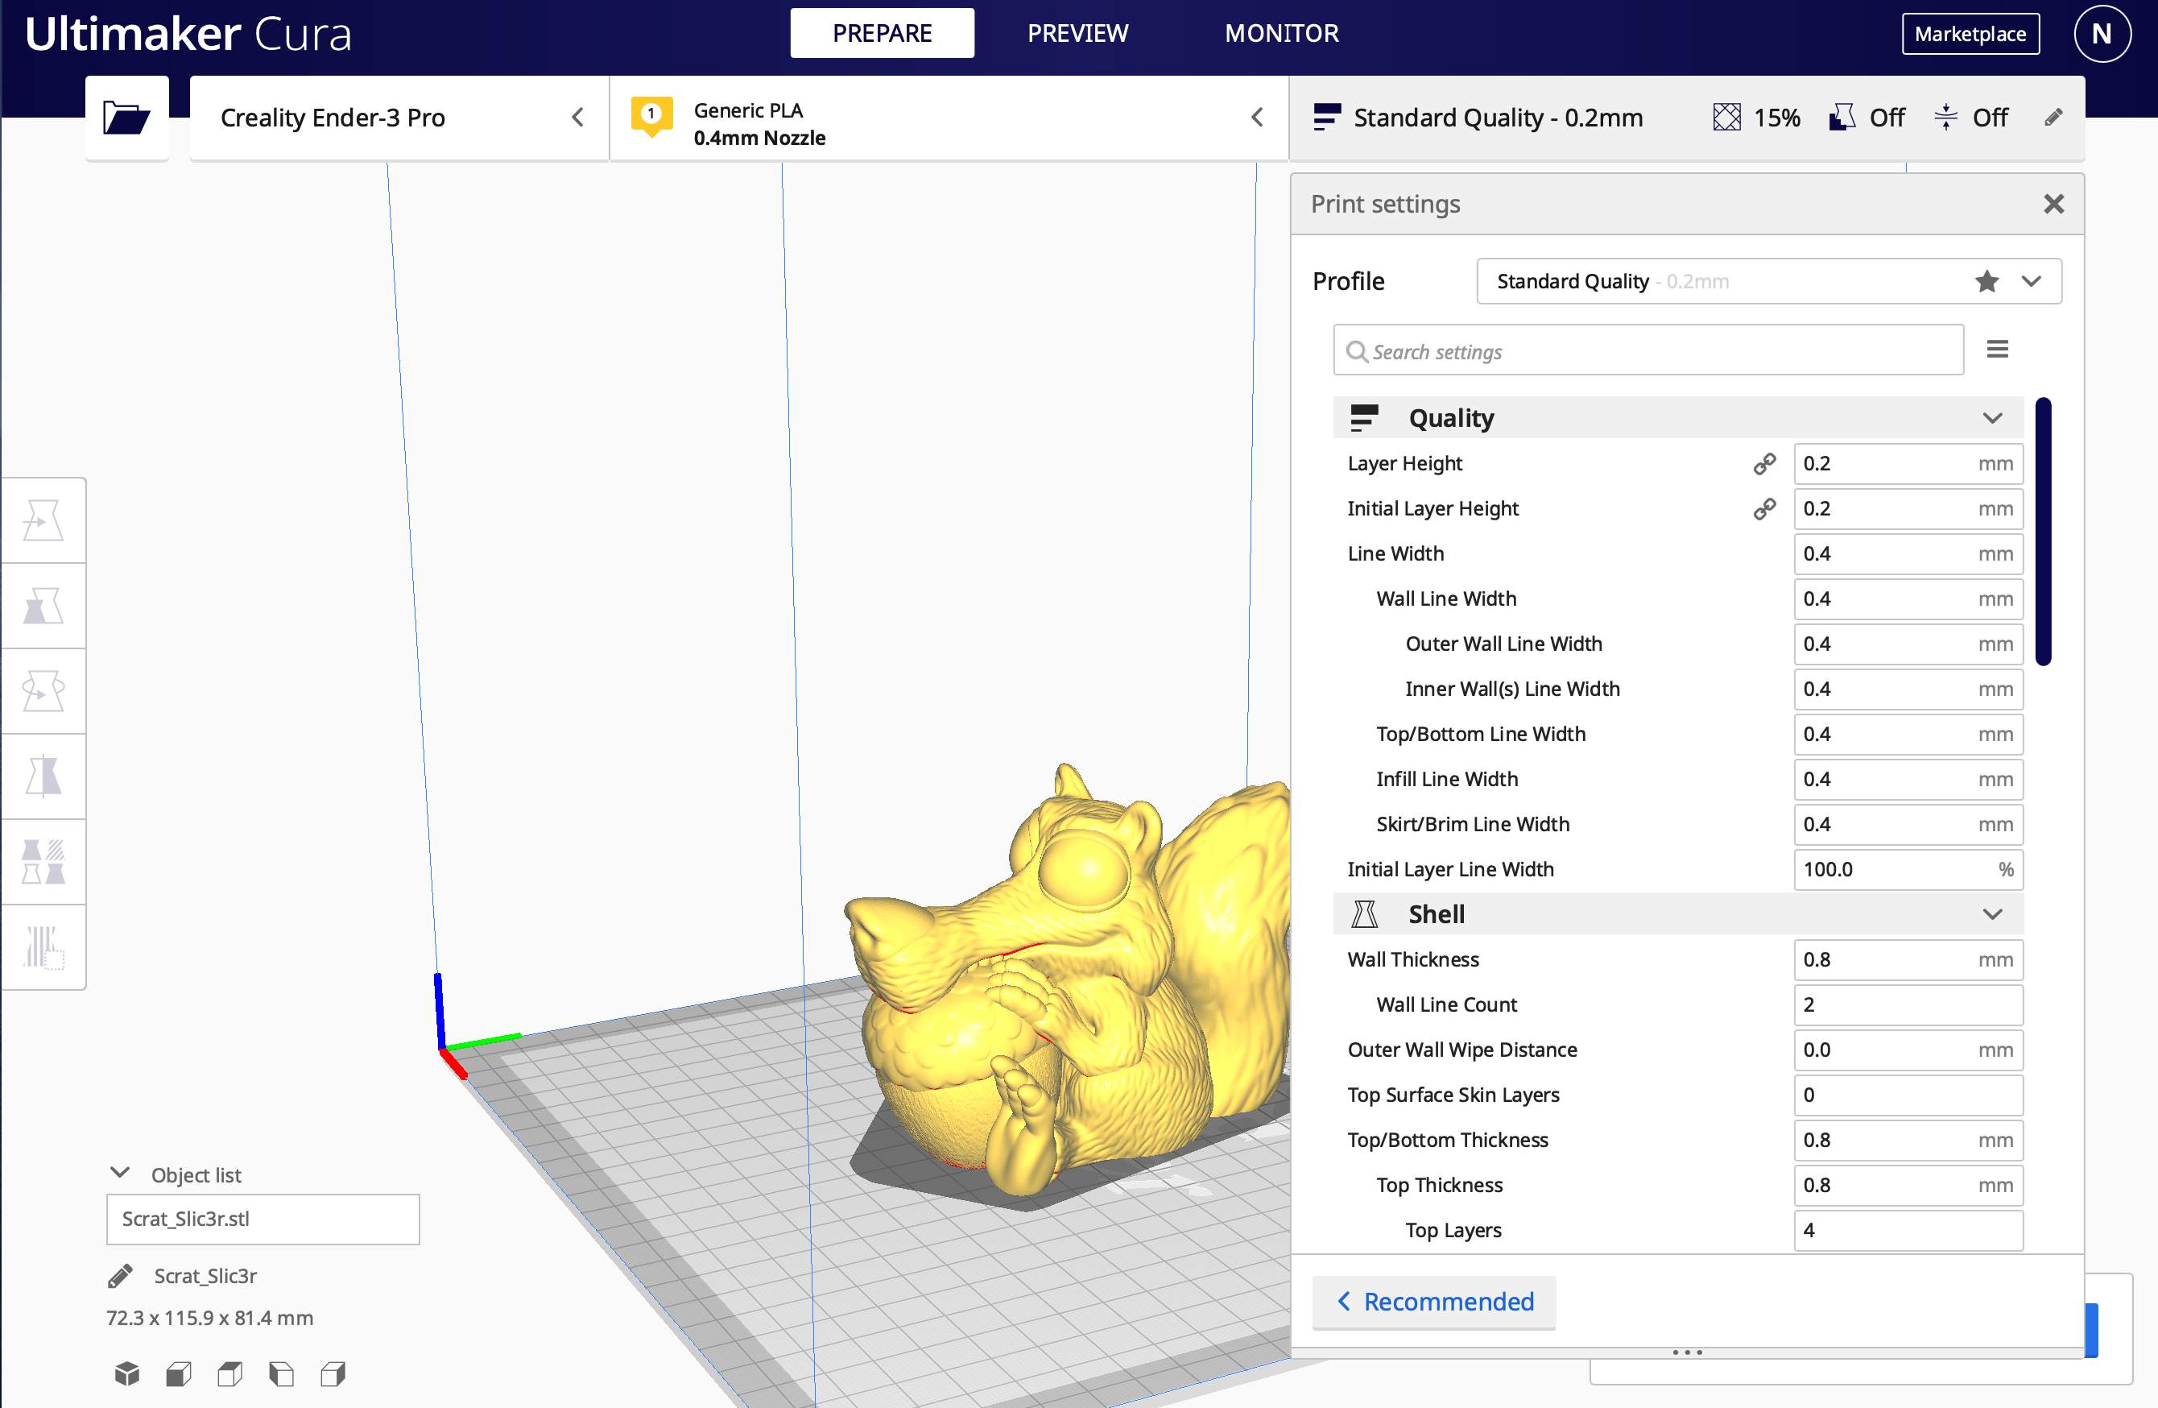This screenshot has height=1408, width=2158.
Task: Open Per Model Settings tool
Action: click(43, 862)
